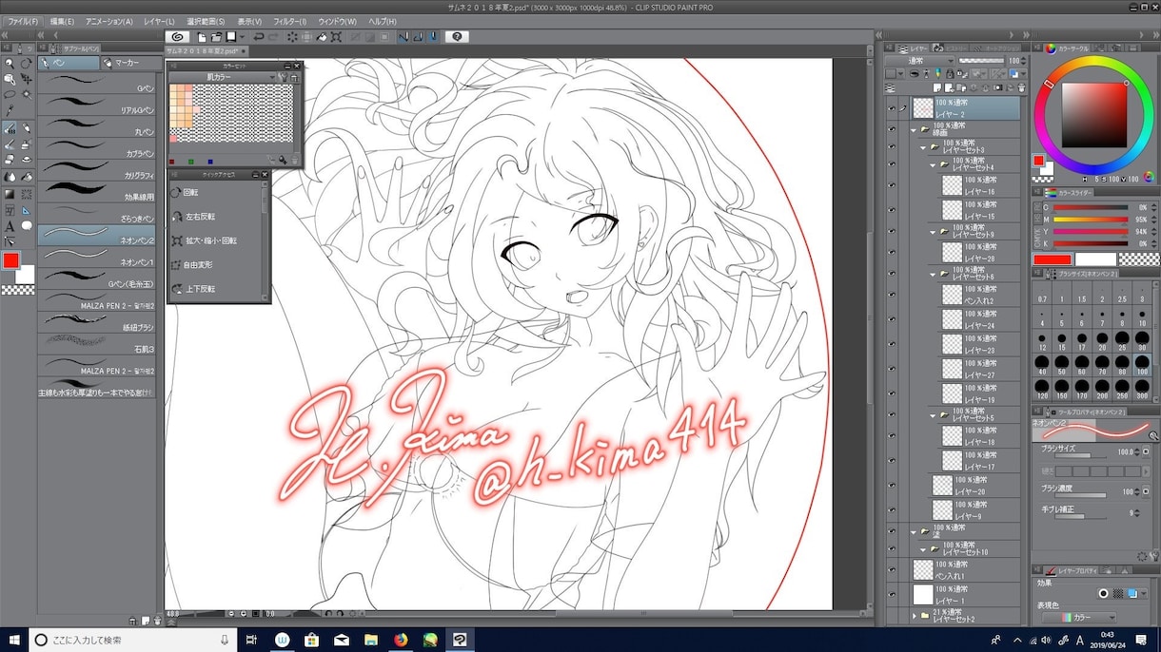Choose brush size 300 in Brush Size panel

pos(1141,391)
